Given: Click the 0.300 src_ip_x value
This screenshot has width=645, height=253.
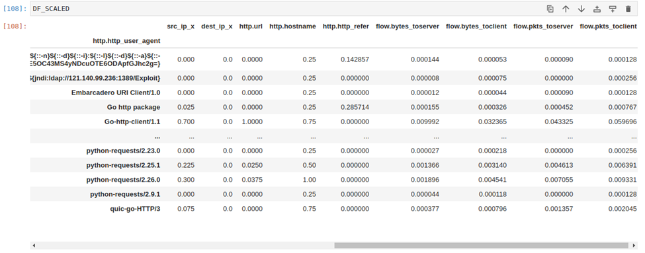Looking at the screenshot, I should [x=186, y=180].
